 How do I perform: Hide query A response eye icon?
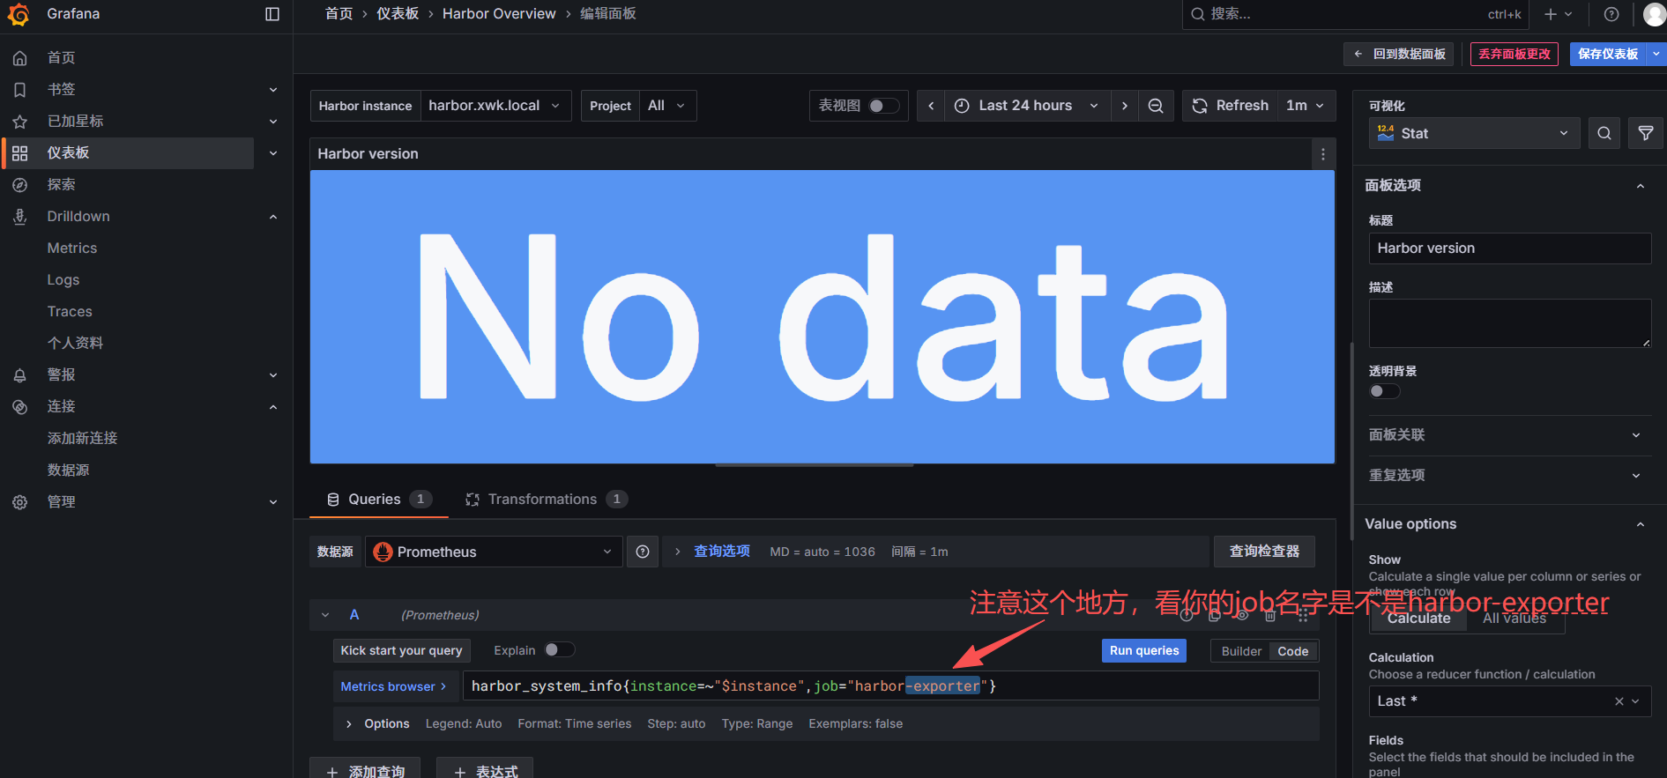pos(1242,615)
